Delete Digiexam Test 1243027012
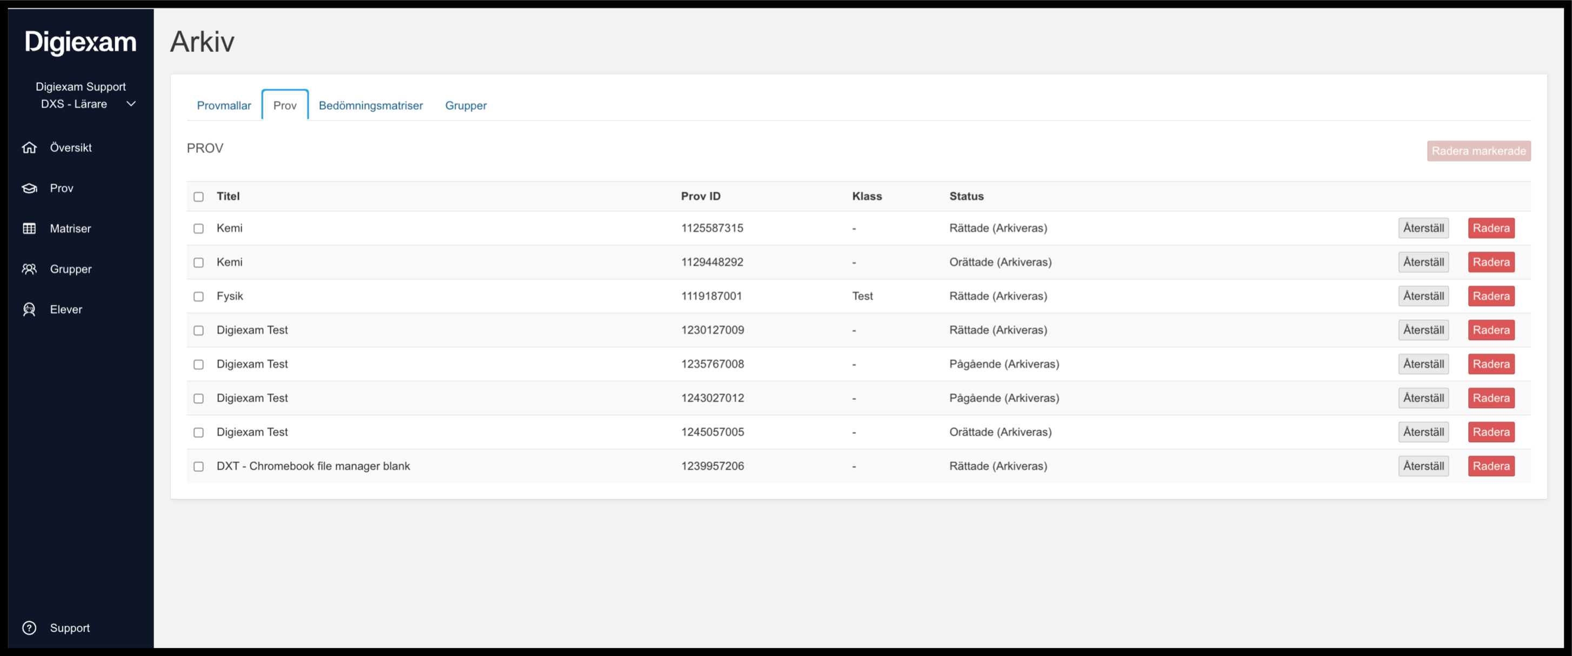 pyautogui.click(x=1491, y=398)
